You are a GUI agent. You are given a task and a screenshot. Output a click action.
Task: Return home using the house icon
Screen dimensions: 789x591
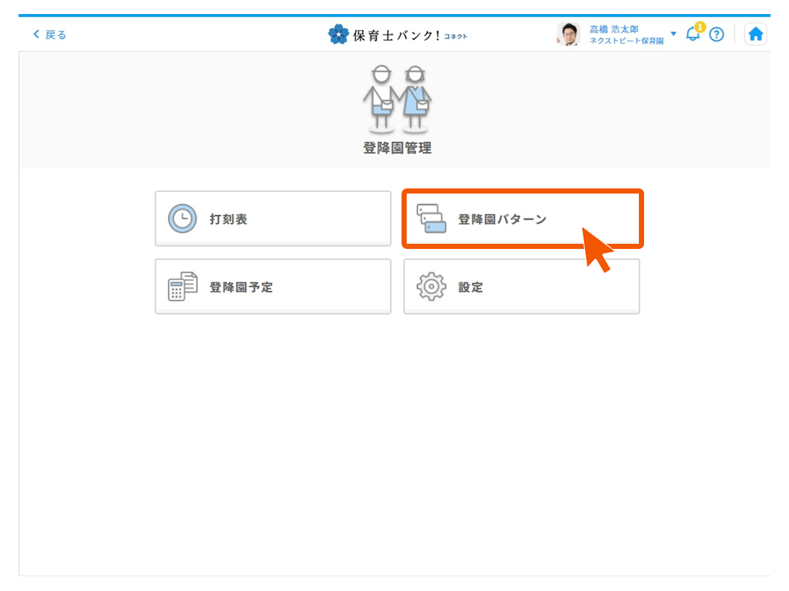[756, 33]
